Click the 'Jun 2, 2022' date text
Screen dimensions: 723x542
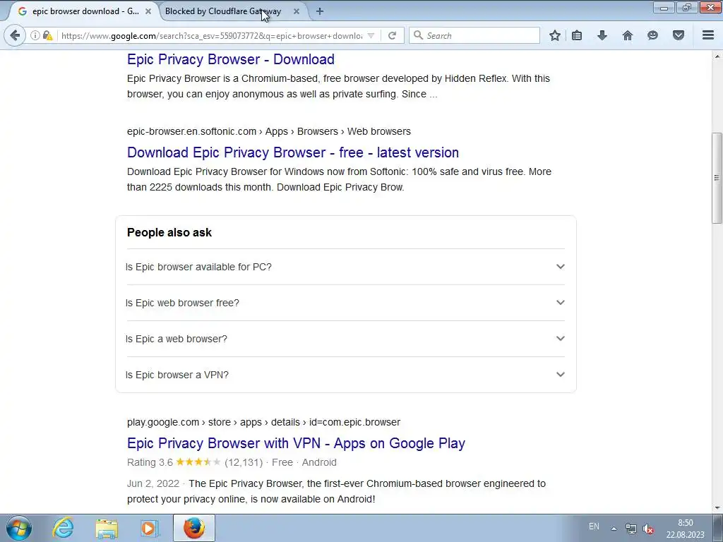[x=153, y=483]
